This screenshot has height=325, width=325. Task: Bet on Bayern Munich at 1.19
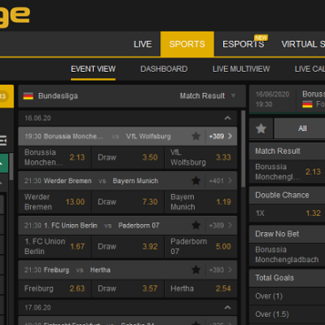[200, 202]
